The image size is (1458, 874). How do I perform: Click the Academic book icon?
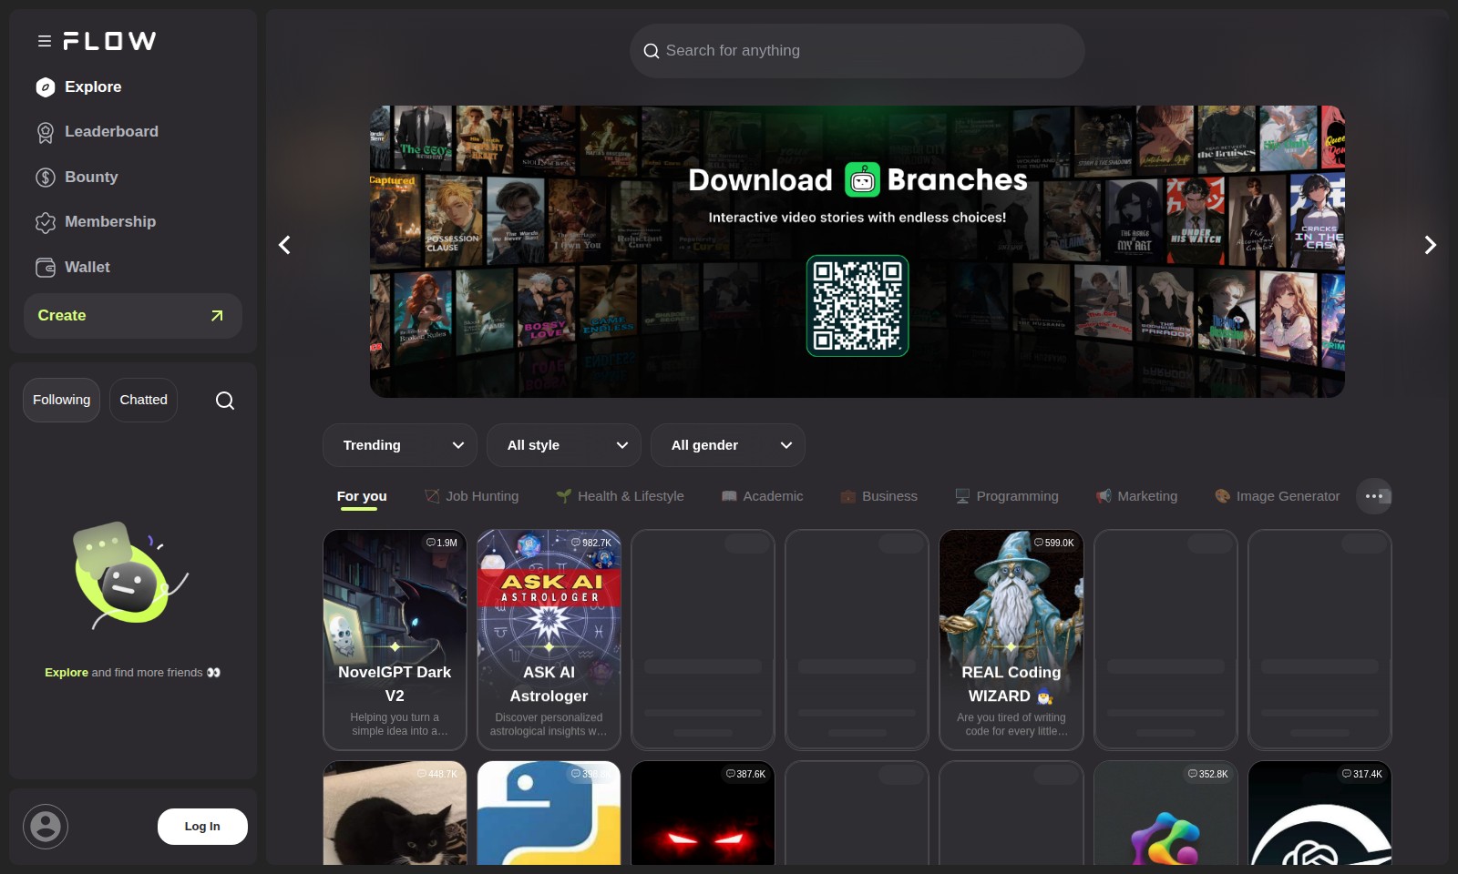(729, 496)
